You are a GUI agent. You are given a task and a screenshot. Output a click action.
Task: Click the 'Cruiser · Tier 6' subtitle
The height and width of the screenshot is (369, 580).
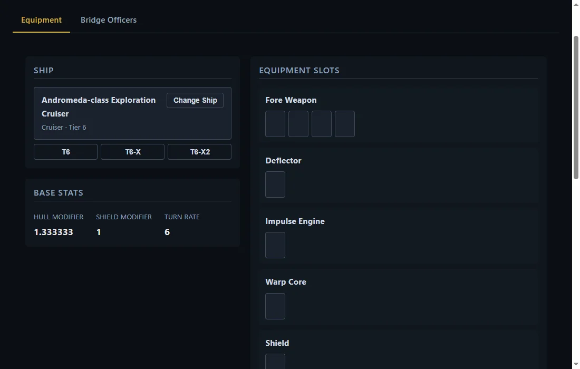pyautogui.click(x=64, y=127)
